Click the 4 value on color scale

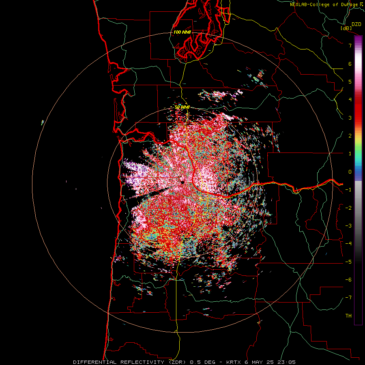pos(350,100)
